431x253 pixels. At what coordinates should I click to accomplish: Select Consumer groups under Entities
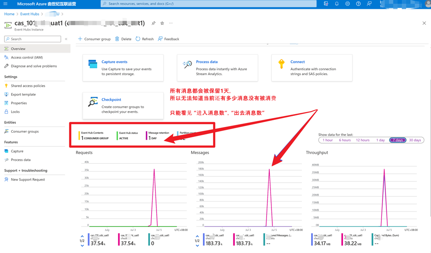coord(25,131)
